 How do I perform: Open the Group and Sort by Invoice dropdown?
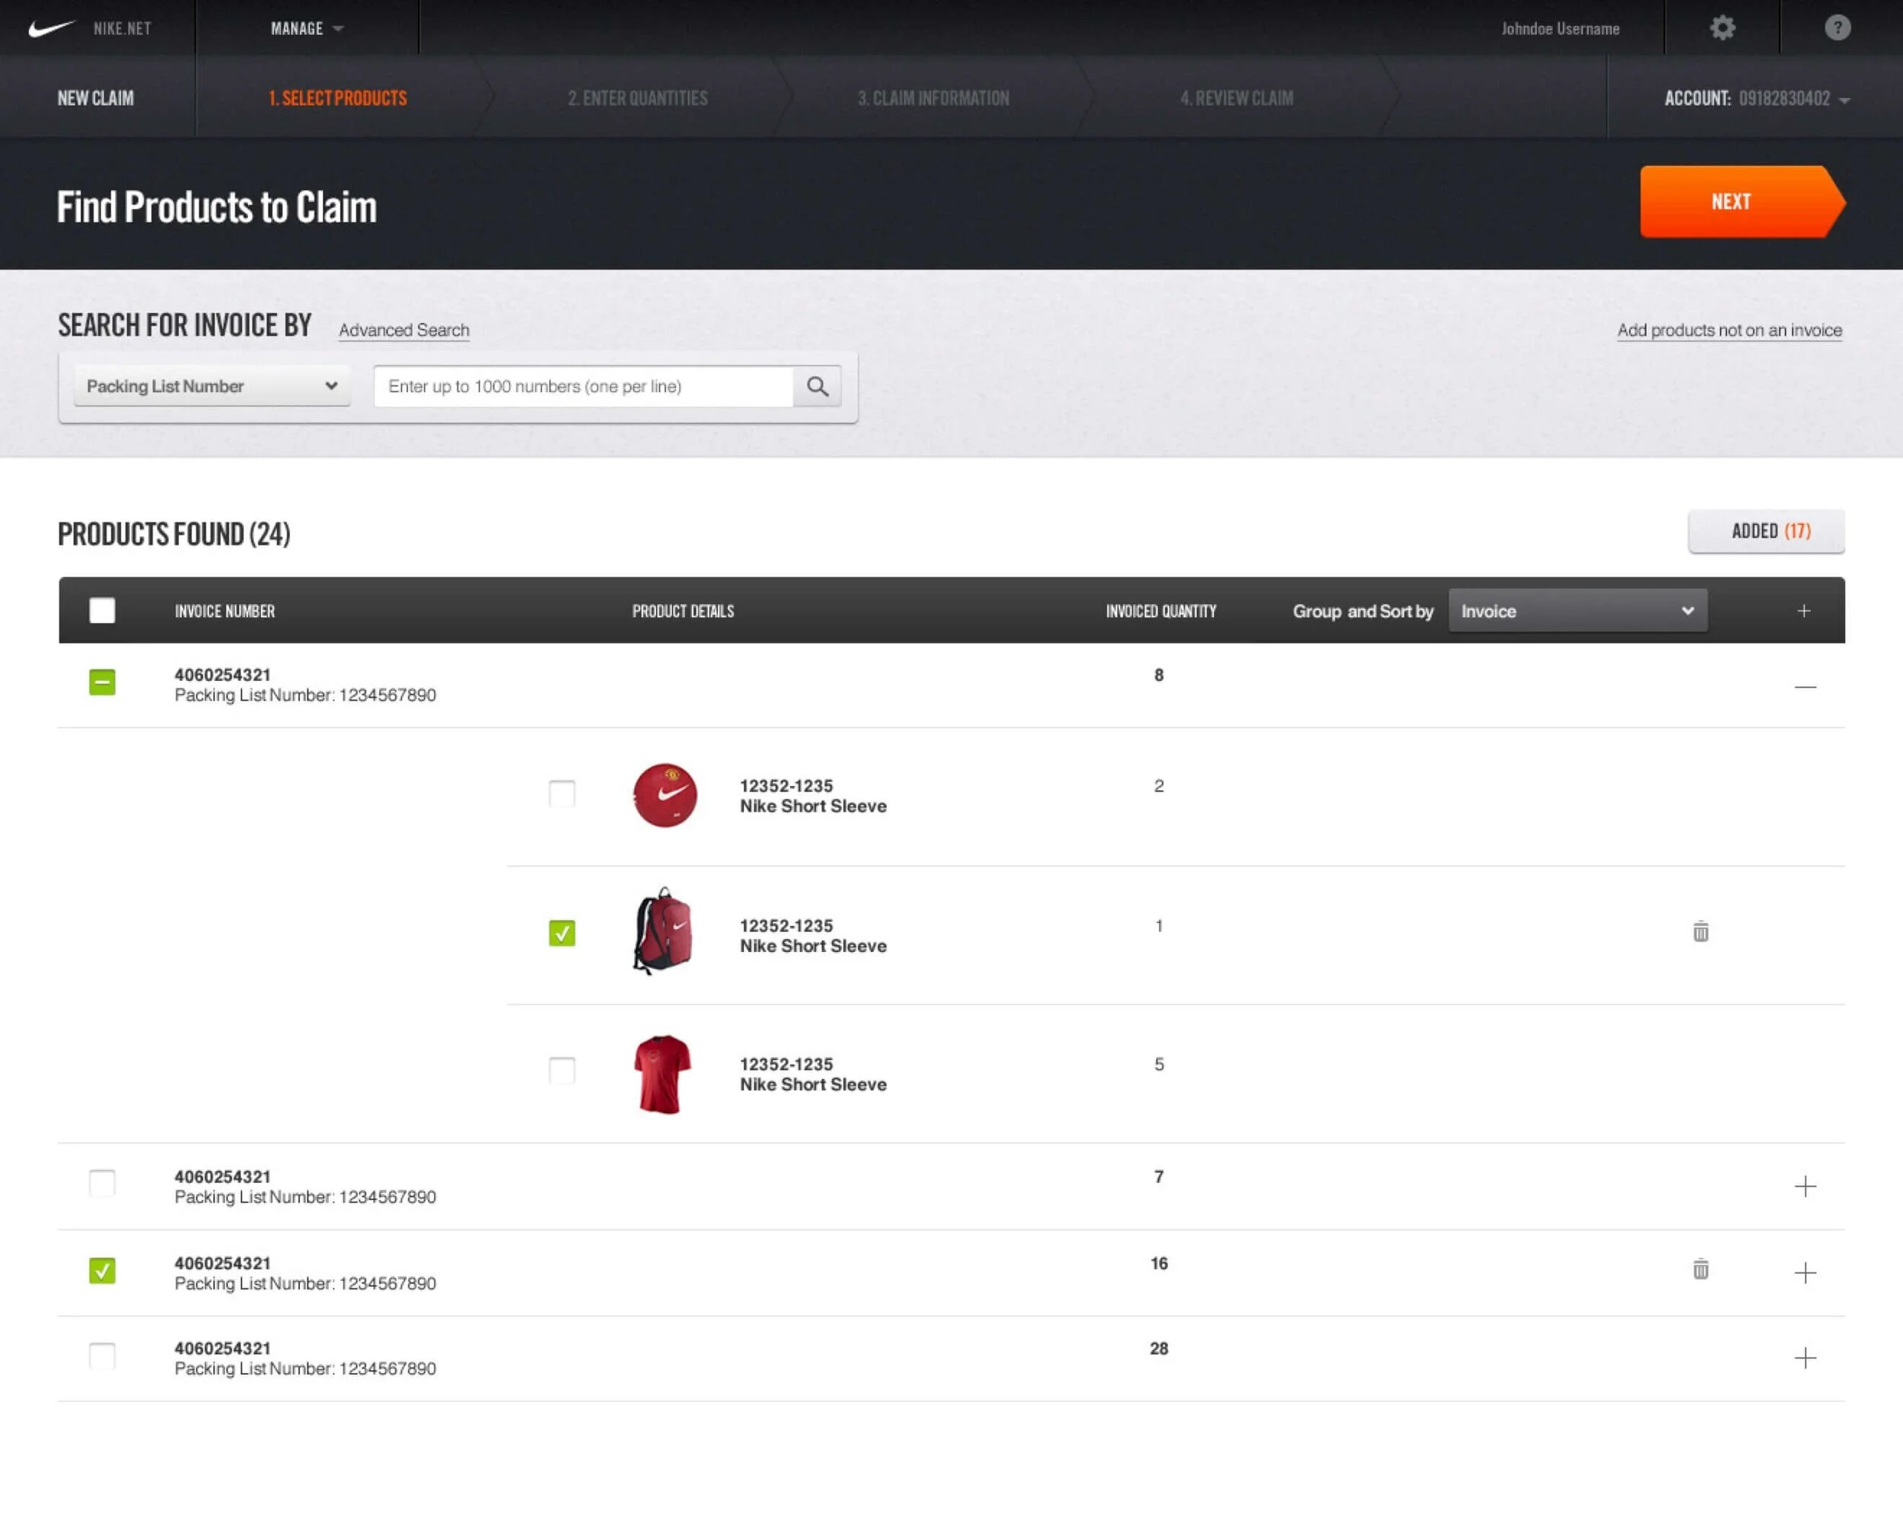[x=1577, y=611]
